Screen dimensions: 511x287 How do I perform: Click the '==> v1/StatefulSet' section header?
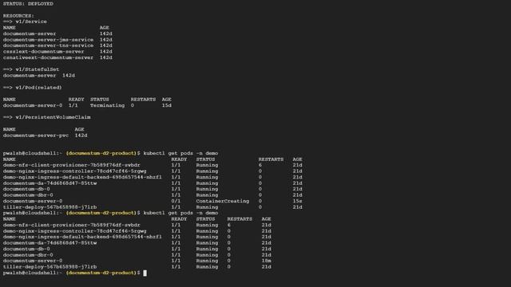(x=31, y=69)
